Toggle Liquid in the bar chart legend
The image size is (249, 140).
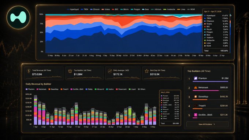point(132,89)
